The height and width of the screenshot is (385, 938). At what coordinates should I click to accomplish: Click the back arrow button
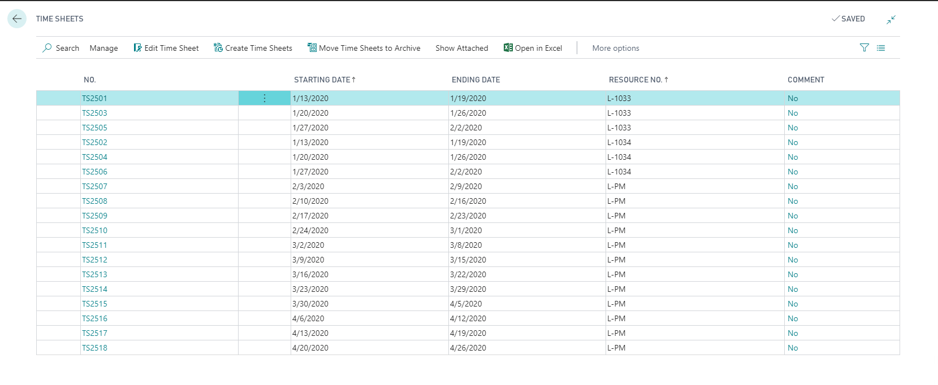point(17,19)
